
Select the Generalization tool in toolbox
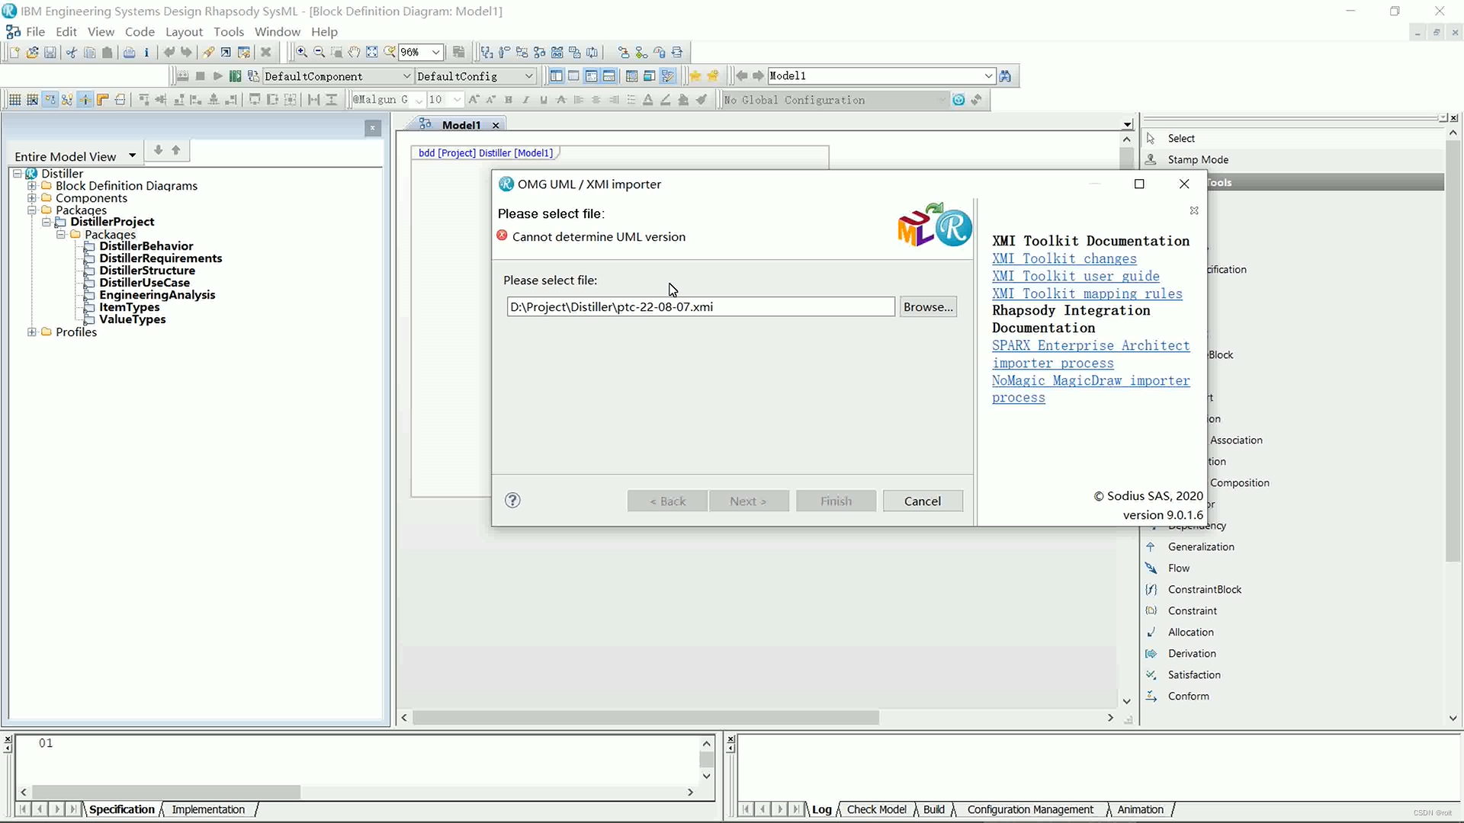click(x=1201, y=546)
